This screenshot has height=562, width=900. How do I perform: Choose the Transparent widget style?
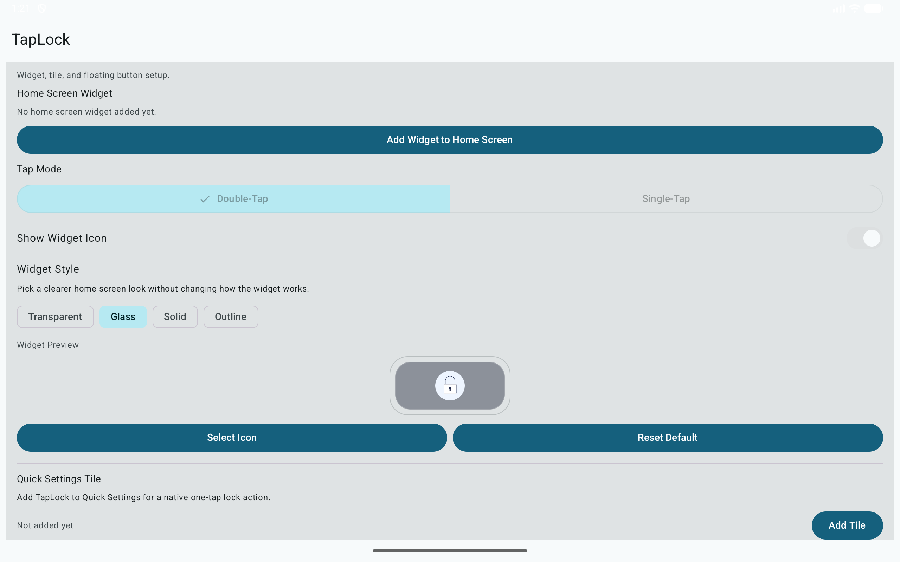pos(55,317)
